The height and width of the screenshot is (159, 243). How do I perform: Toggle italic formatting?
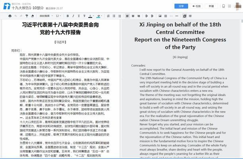(73, 16)
